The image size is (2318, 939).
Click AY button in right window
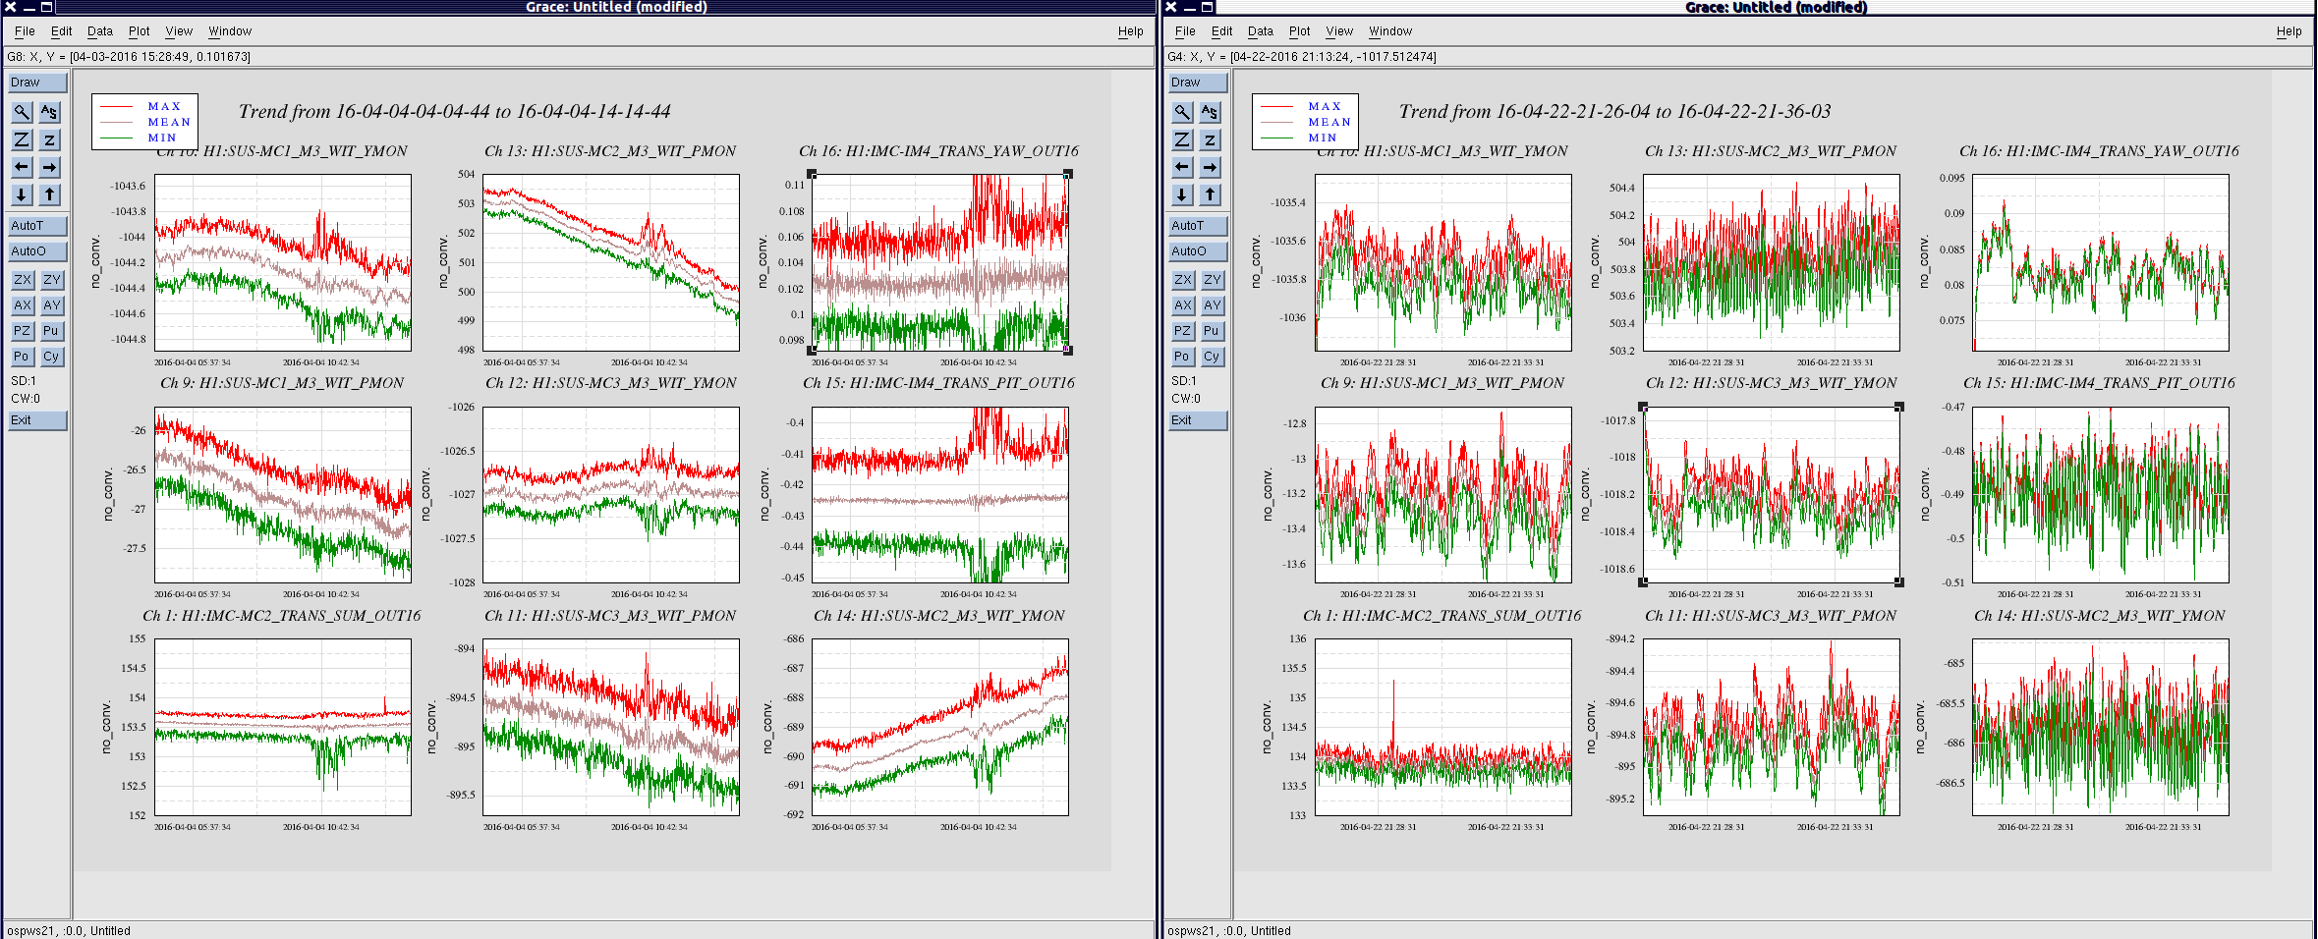point(1213,305)
